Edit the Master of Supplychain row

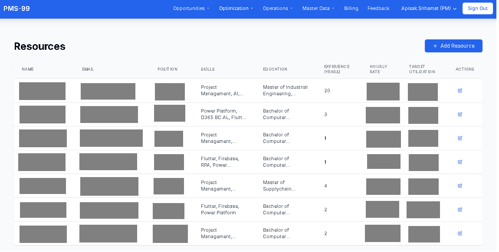pos(460,186)
